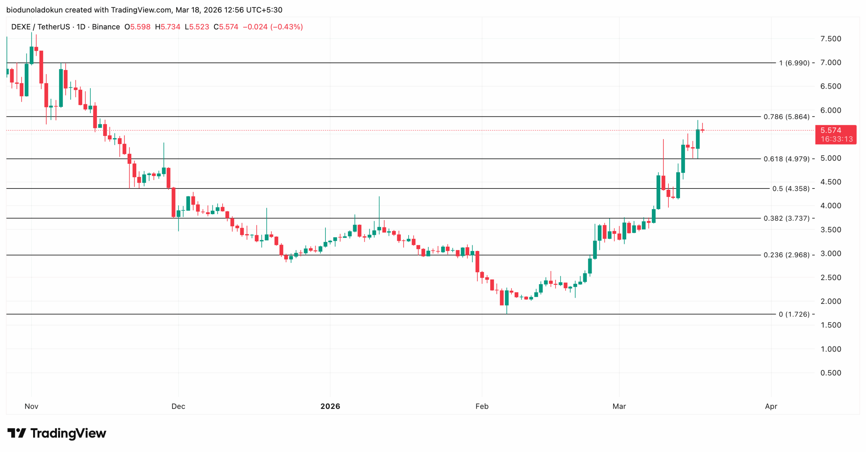Click the Fib level label 0.236 (2.968)
This screenshot has height=452, width=866.
pyautogui.click(x=787, y=255)
